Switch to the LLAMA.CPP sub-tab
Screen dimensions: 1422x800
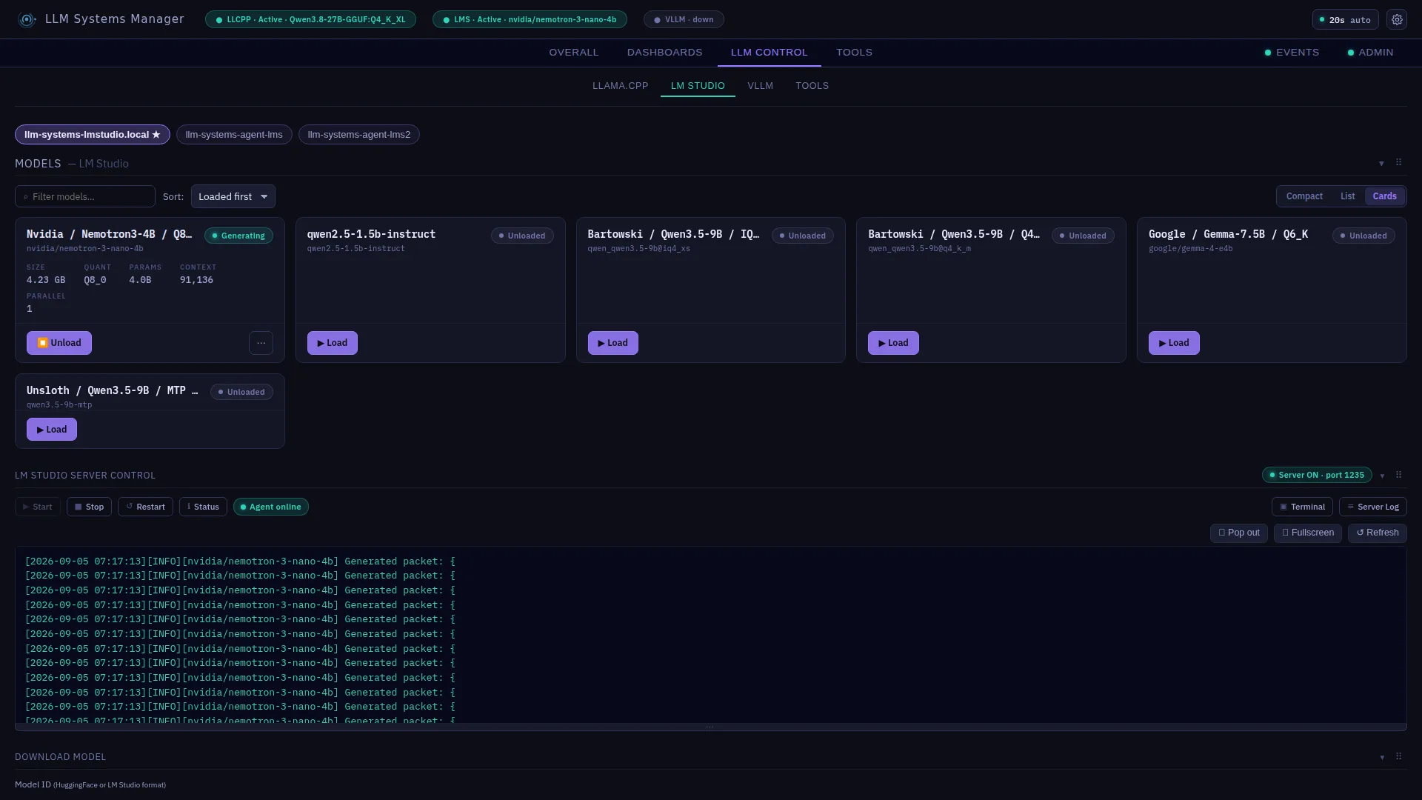620,86
